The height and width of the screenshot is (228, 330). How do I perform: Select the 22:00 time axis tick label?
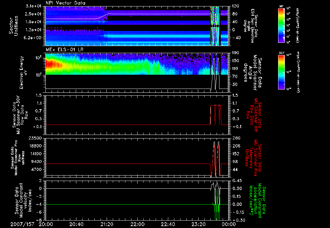[x=137, y=224]
